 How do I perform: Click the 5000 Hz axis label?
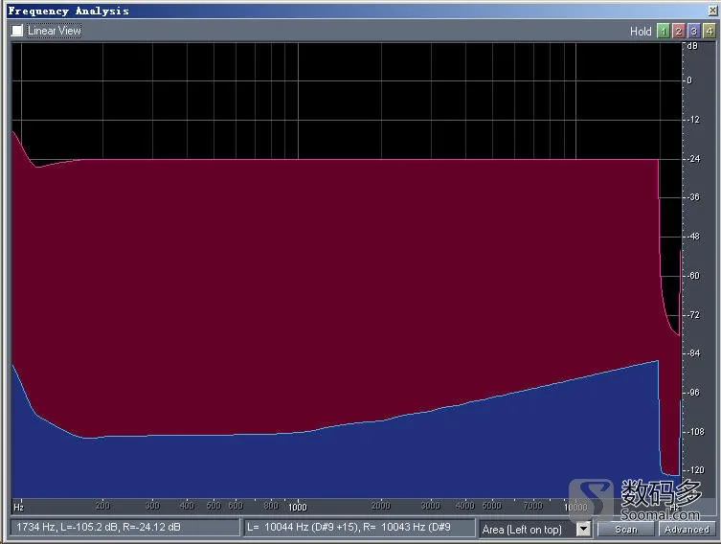(491, 506)
